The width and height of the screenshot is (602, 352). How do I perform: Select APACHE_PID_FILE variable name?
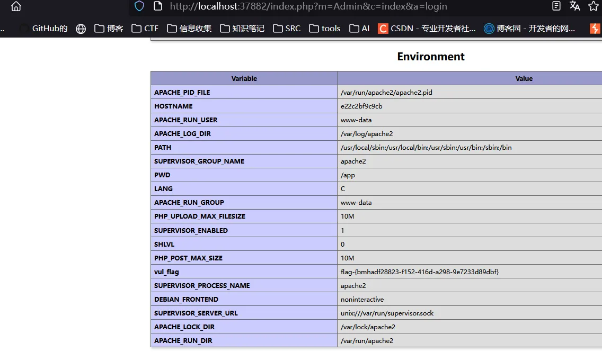[182, 93]
